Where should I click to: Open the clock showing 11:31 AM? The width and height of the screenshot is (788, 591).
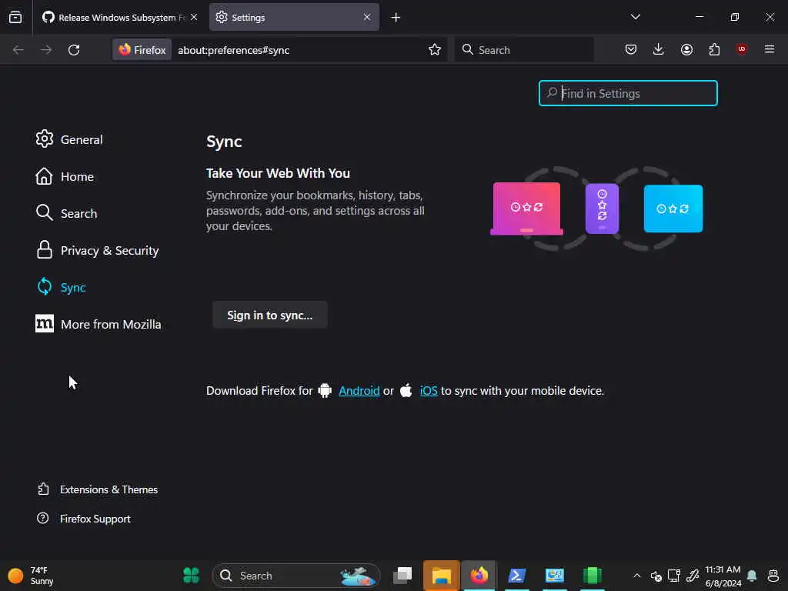(x=723, y=576)
